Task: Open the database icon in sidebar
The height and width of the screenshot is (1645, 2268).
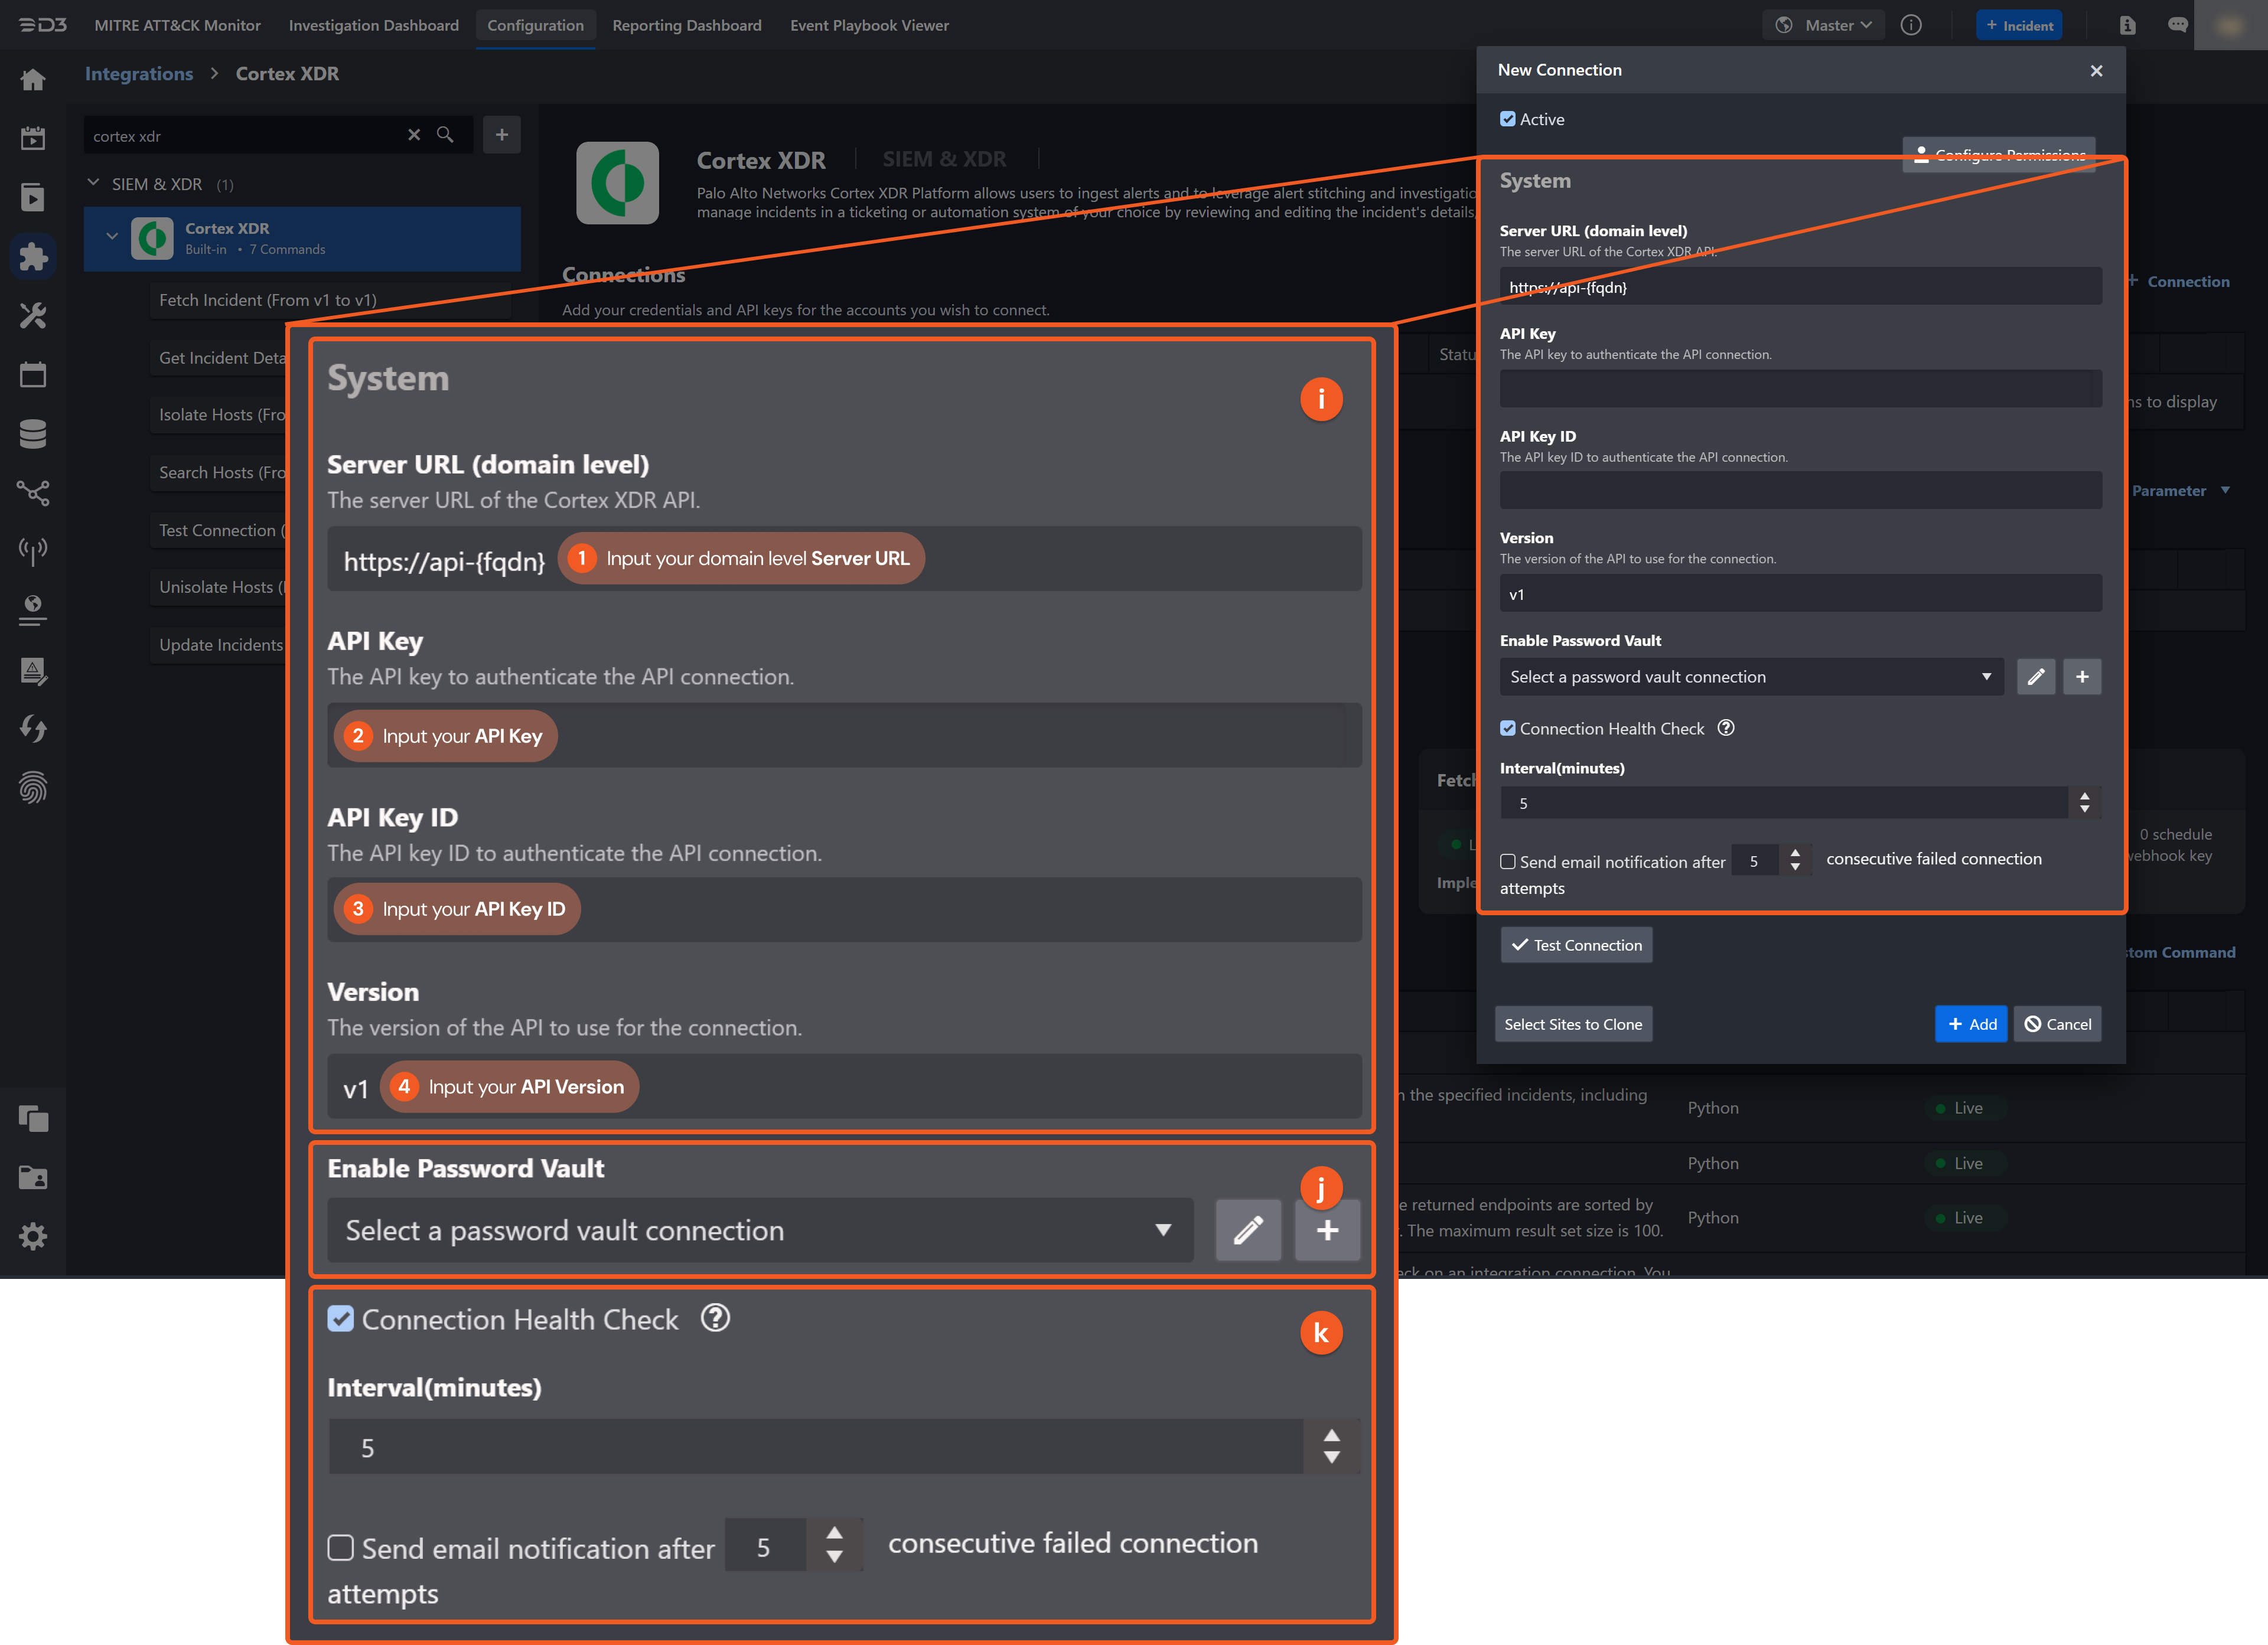Action: pos(33,433)
